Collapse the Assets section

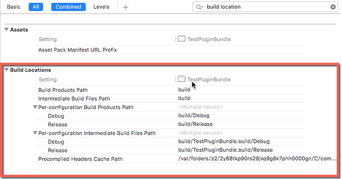click(6, 29)
